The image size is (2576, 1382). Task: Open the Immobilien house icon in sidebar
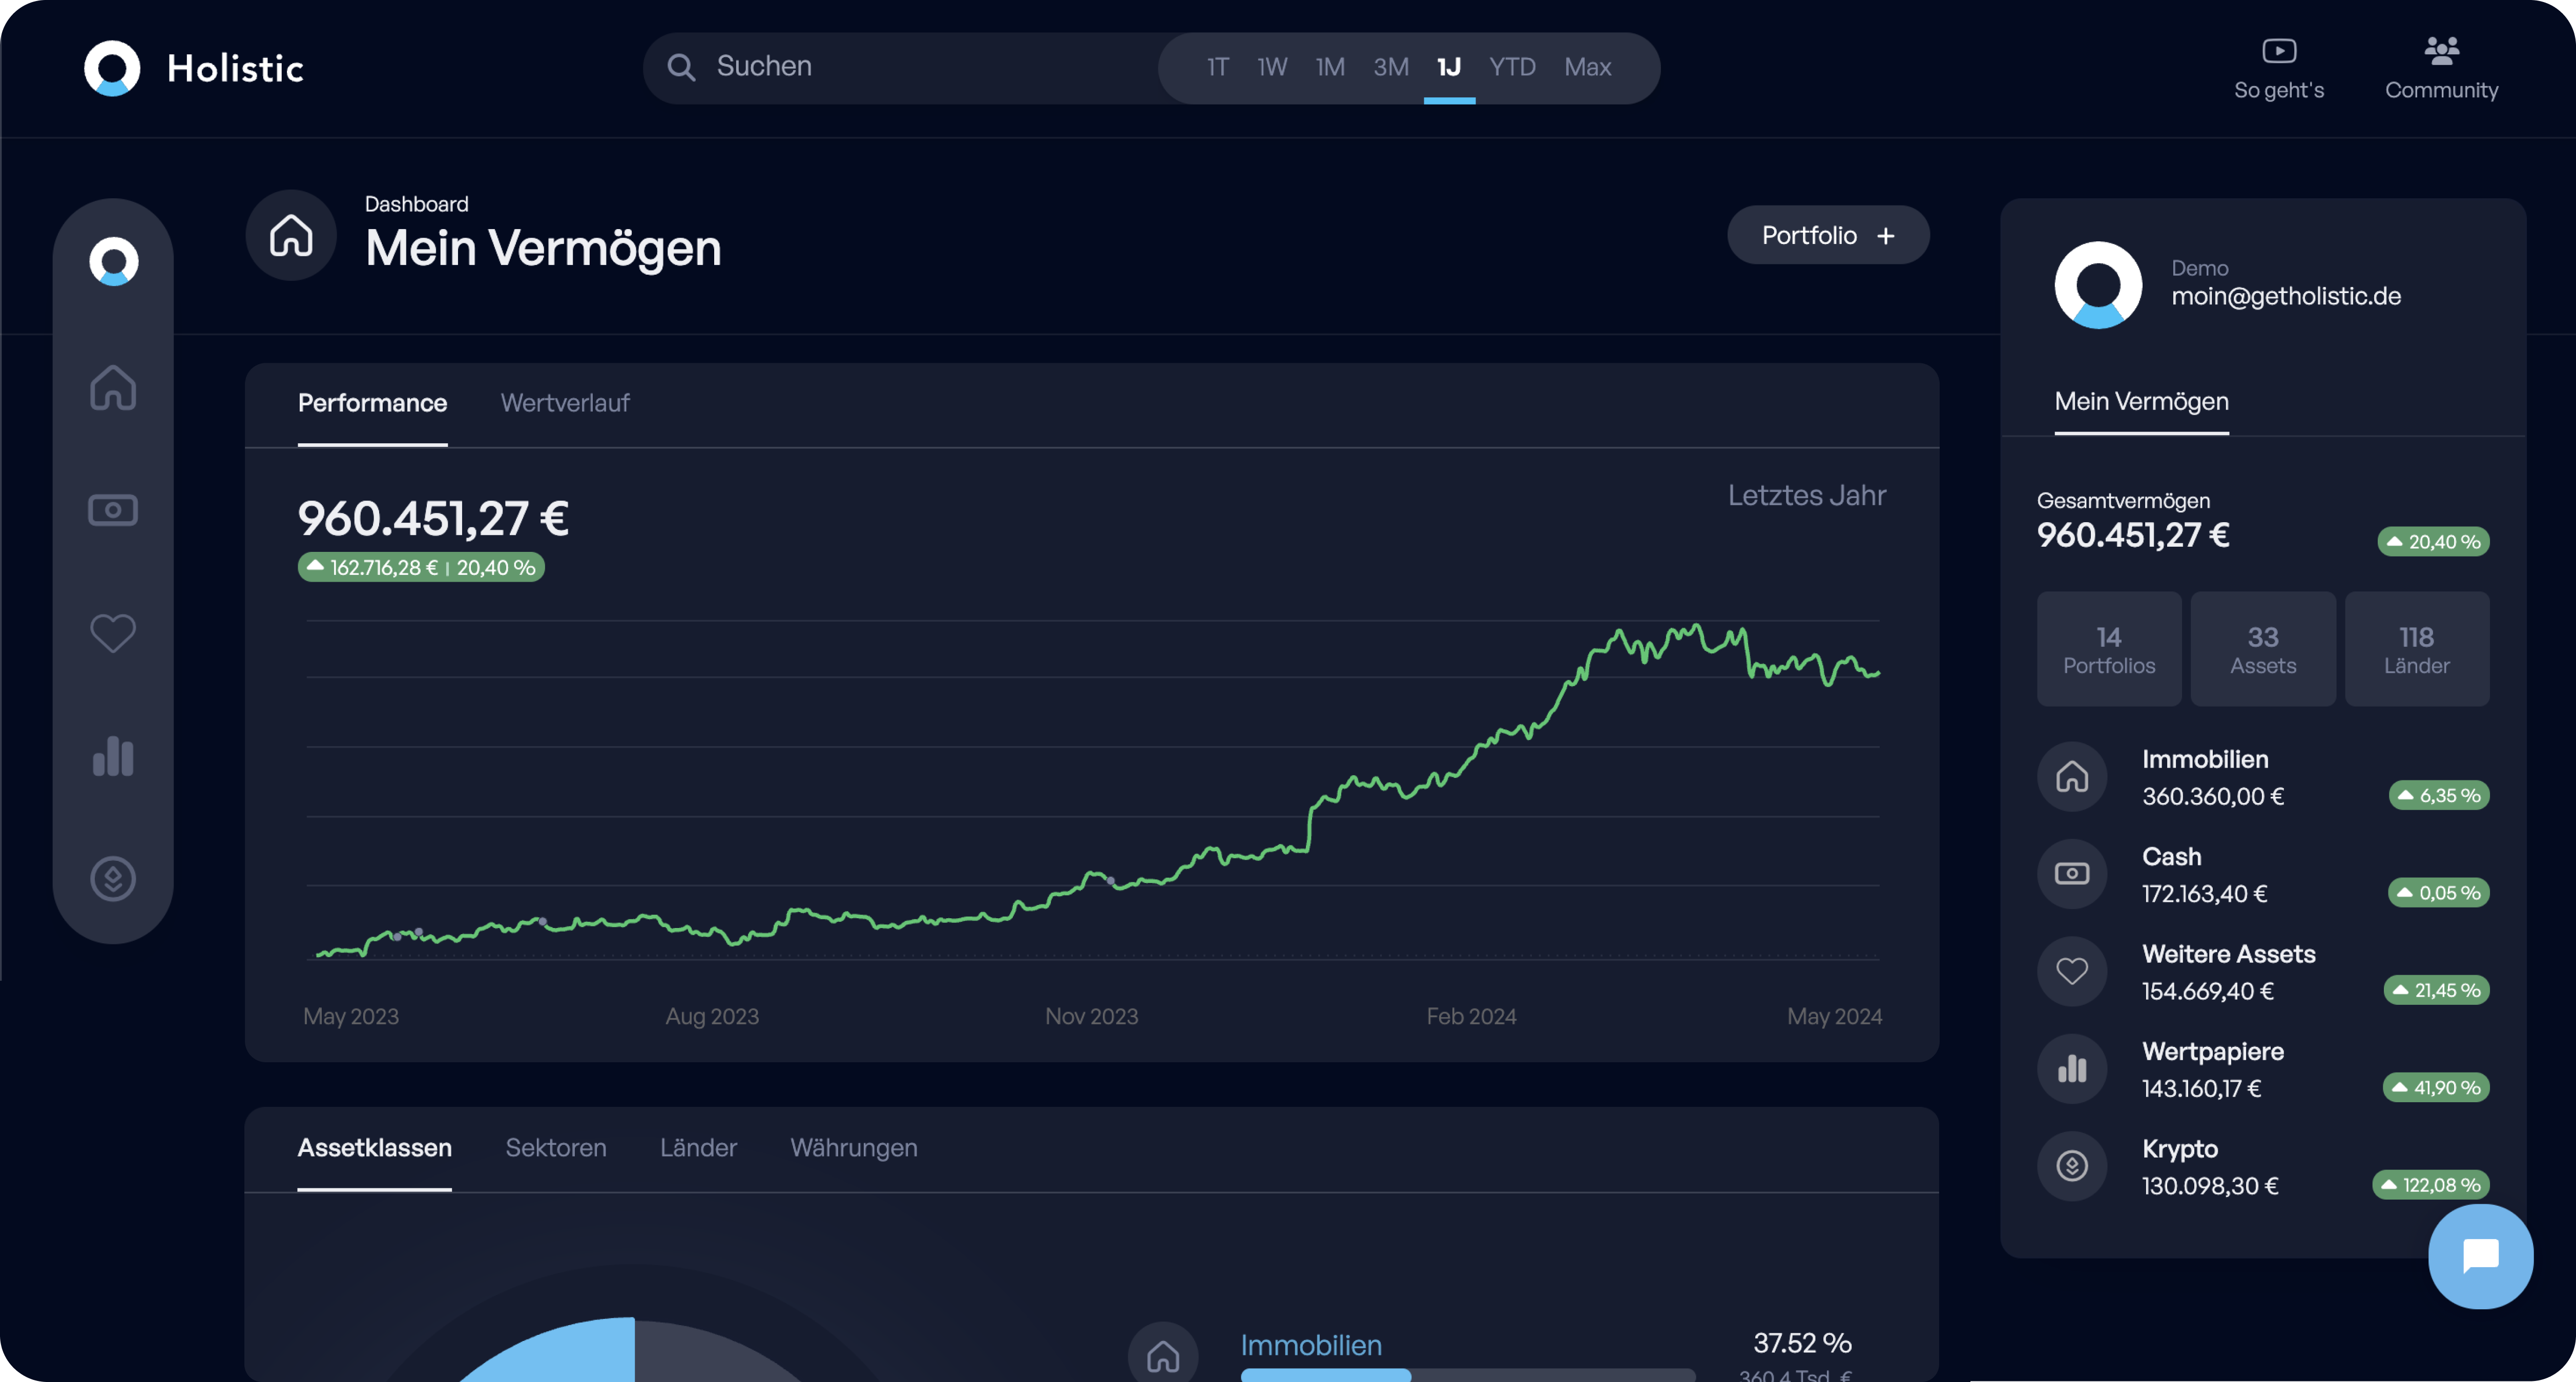click(x=113, y=387)
